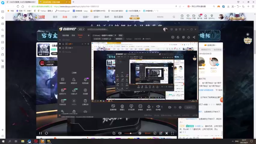Open the 浏览器 browser tool in toolbox
The image size is (256, 144).
click(85, 92)
